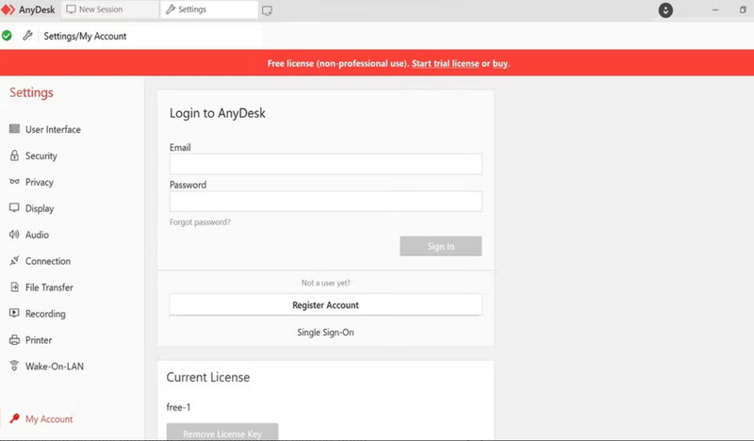The width and height of the screenshot is (754, 441).
Task: Click the Password input field
Action: pyautogui.click(x=325, y=201)
